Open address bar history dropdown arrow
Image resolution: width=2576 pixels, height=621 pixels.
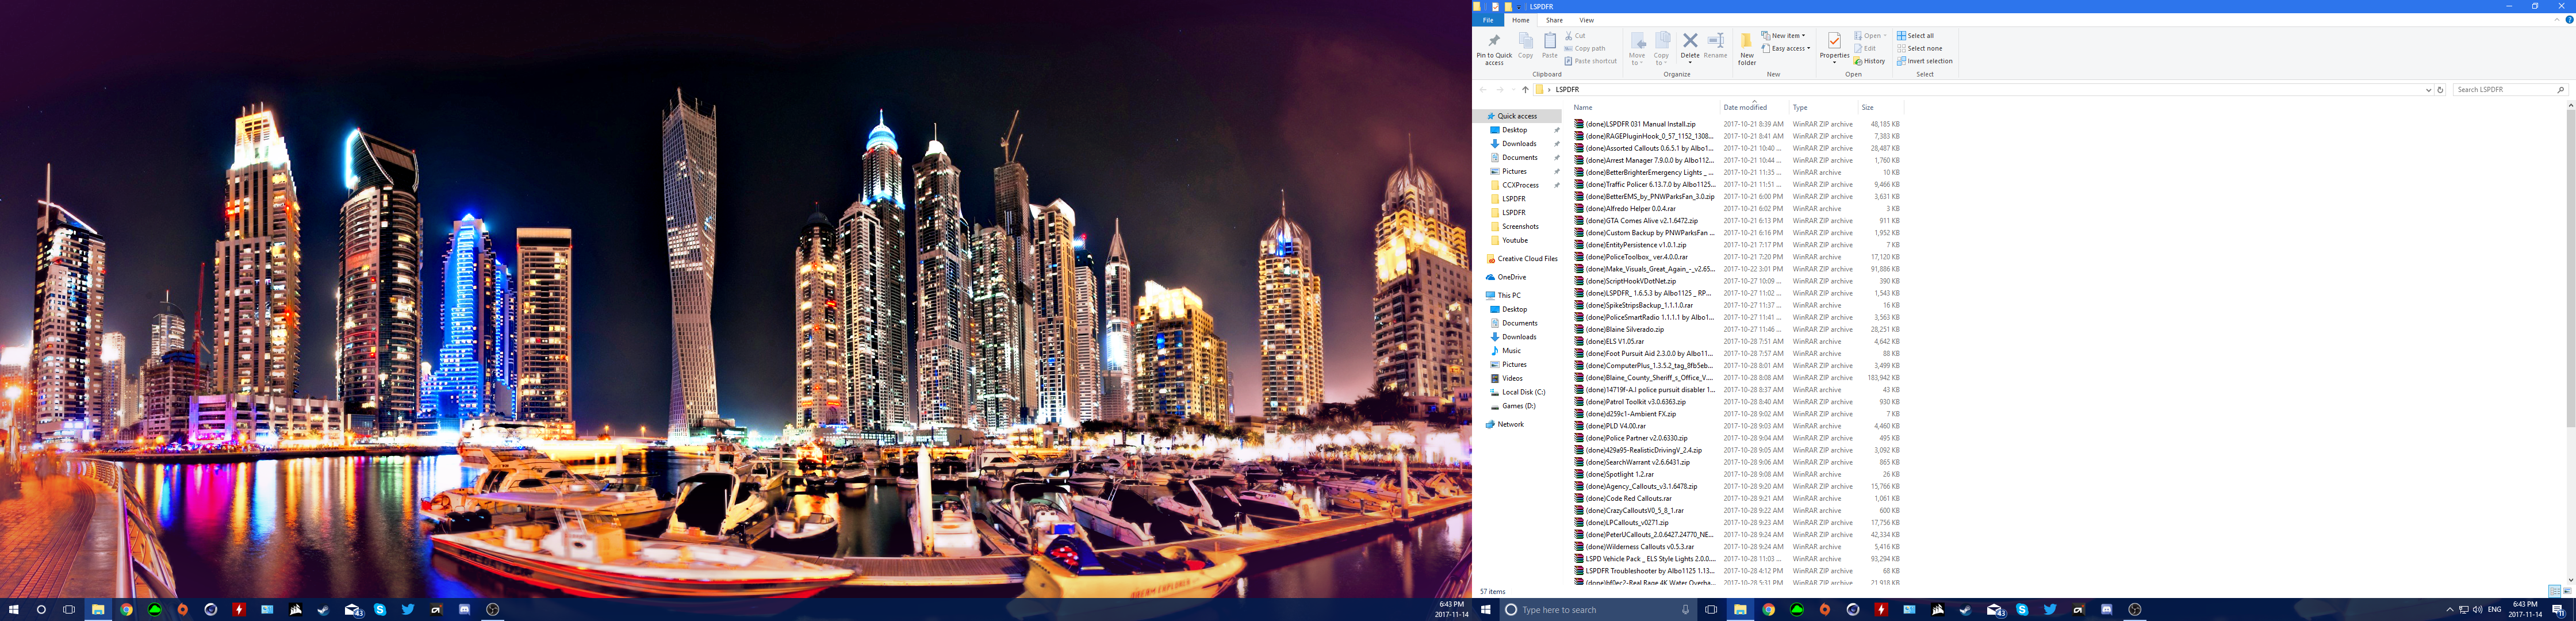[2428, 90]
